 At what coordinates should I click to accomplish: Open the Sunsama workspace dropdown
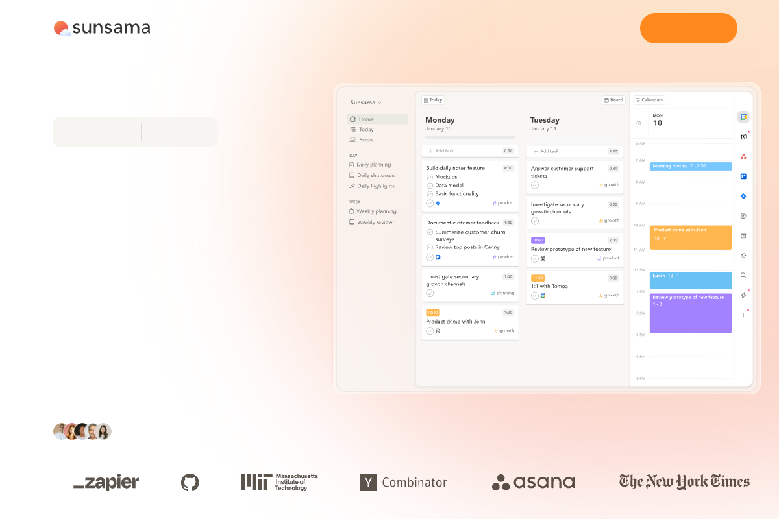(365, 103)
